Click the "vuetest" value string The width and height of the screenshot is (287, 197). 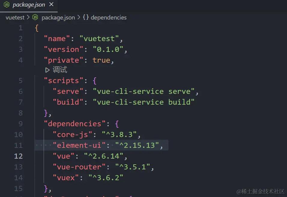click(99, 39)
